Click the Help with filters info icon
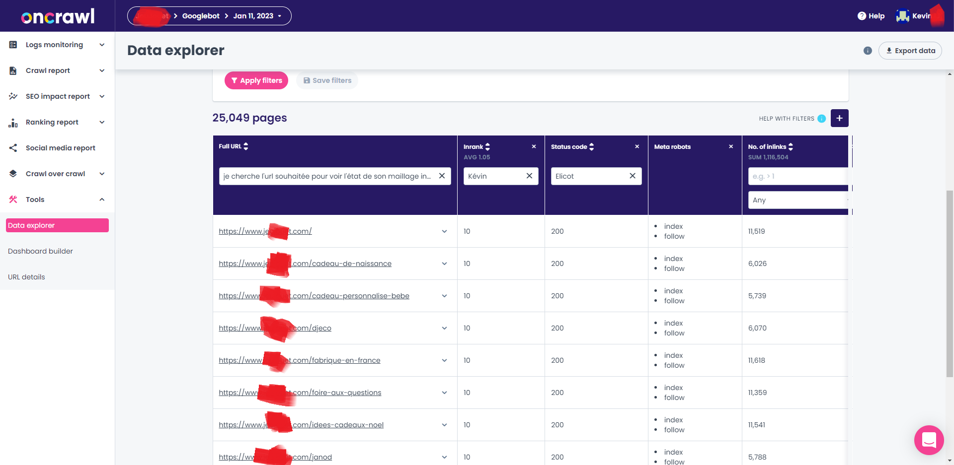This screenshot has height=465, width=954. point(821,119)
